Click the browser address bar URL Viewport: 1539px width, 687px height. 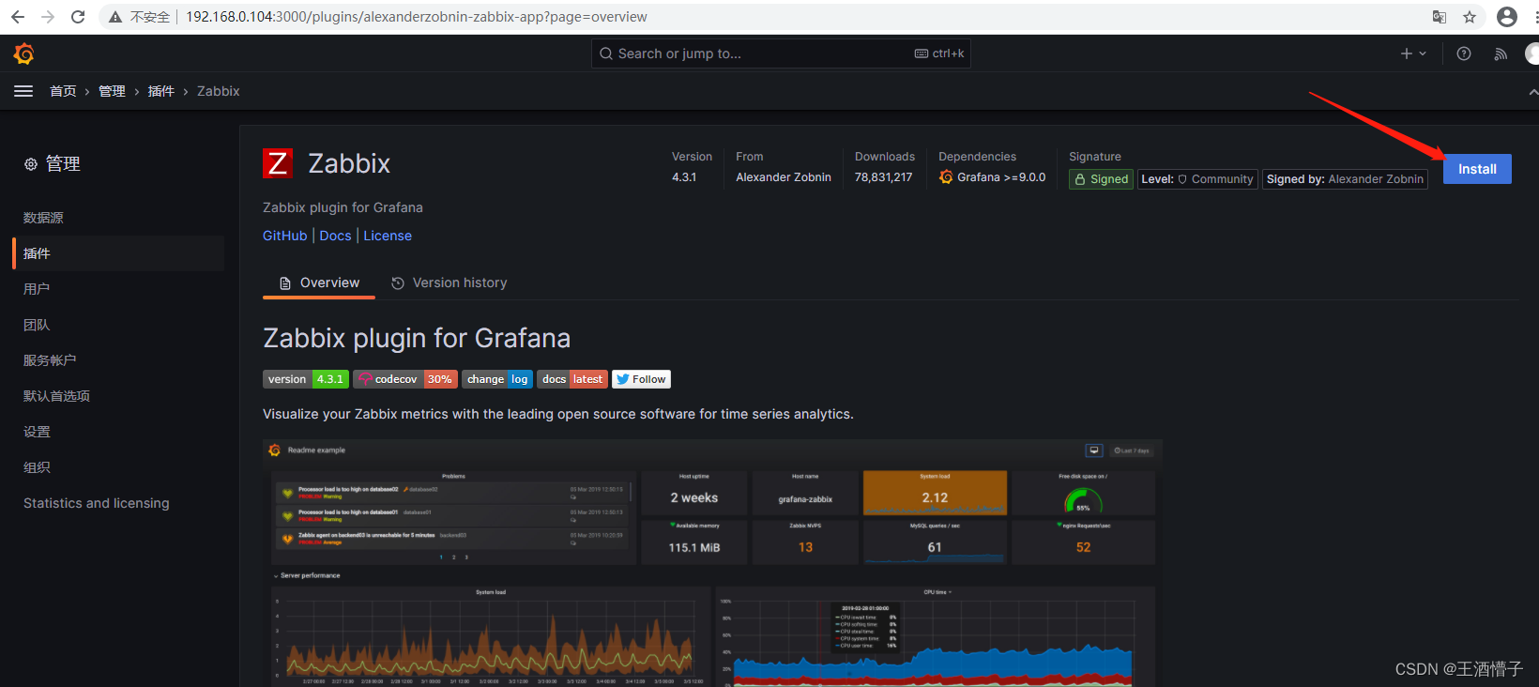click(417, 17)
